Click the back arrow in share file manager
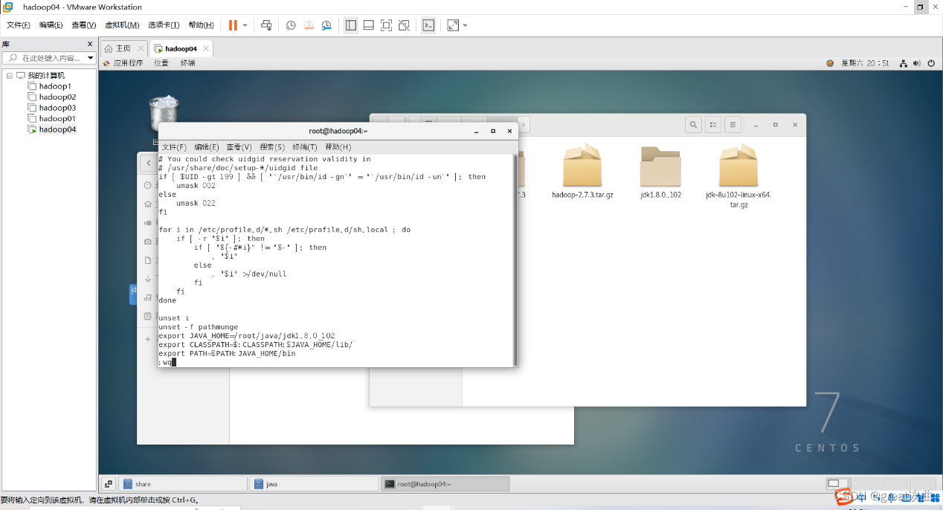This screenshot has height=510, width=943. pos(149,163)
